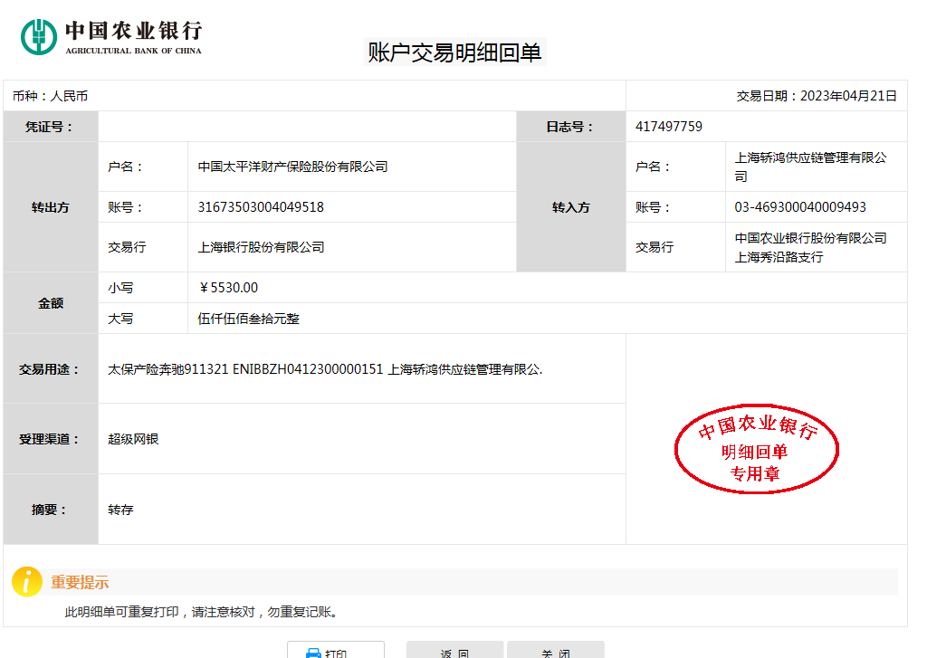Click the payer account number 31673503004049518

coord(261,207)
